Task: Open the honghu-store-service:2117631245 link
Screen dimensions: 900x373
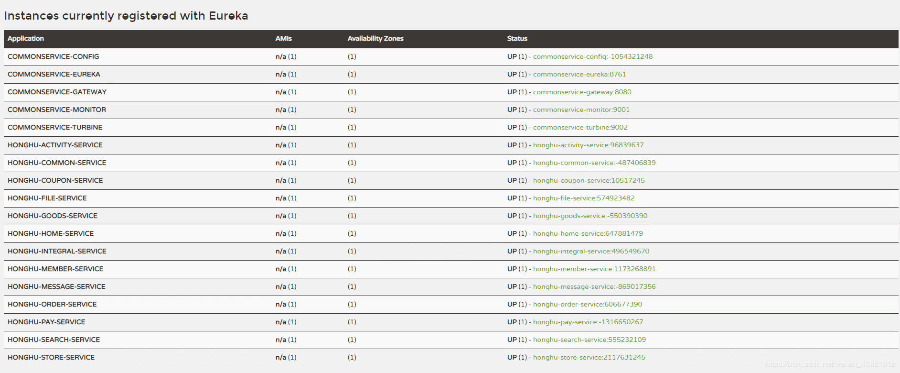Action: pos(589,357)
